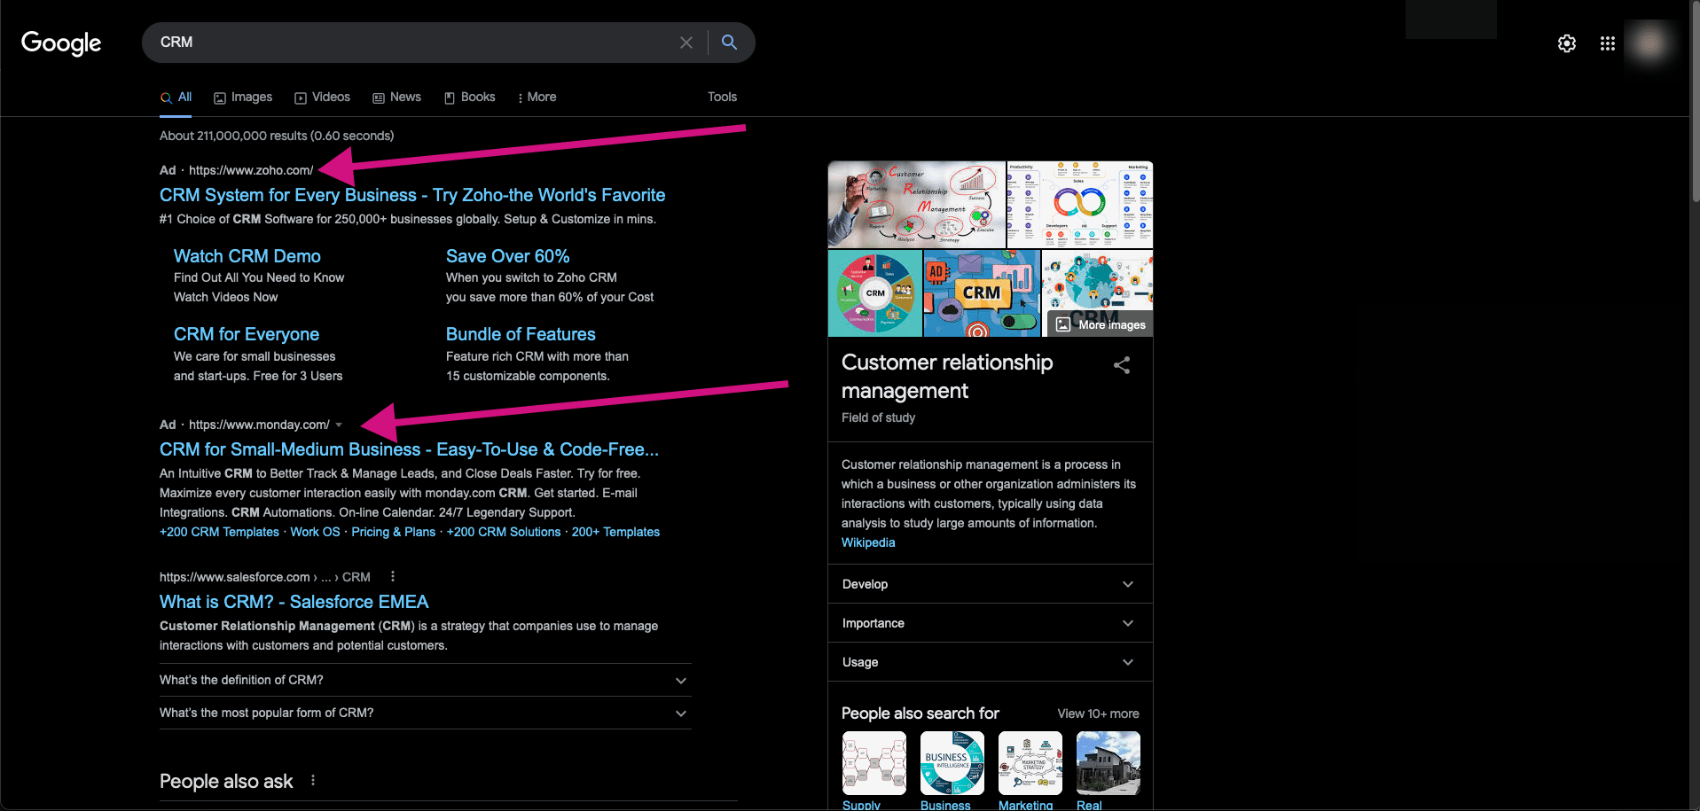
Task: Open the Zoho CRM System ad headline
Action: pyautogui.click(x=412, y=195)
